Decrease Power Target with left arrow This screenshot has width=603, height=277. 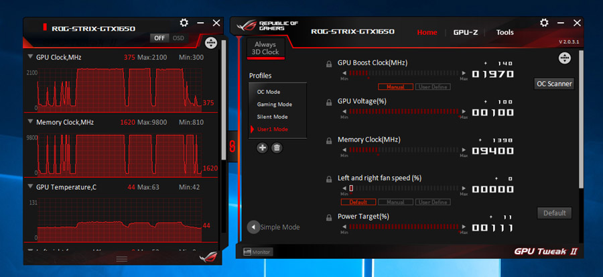(344, 227)
